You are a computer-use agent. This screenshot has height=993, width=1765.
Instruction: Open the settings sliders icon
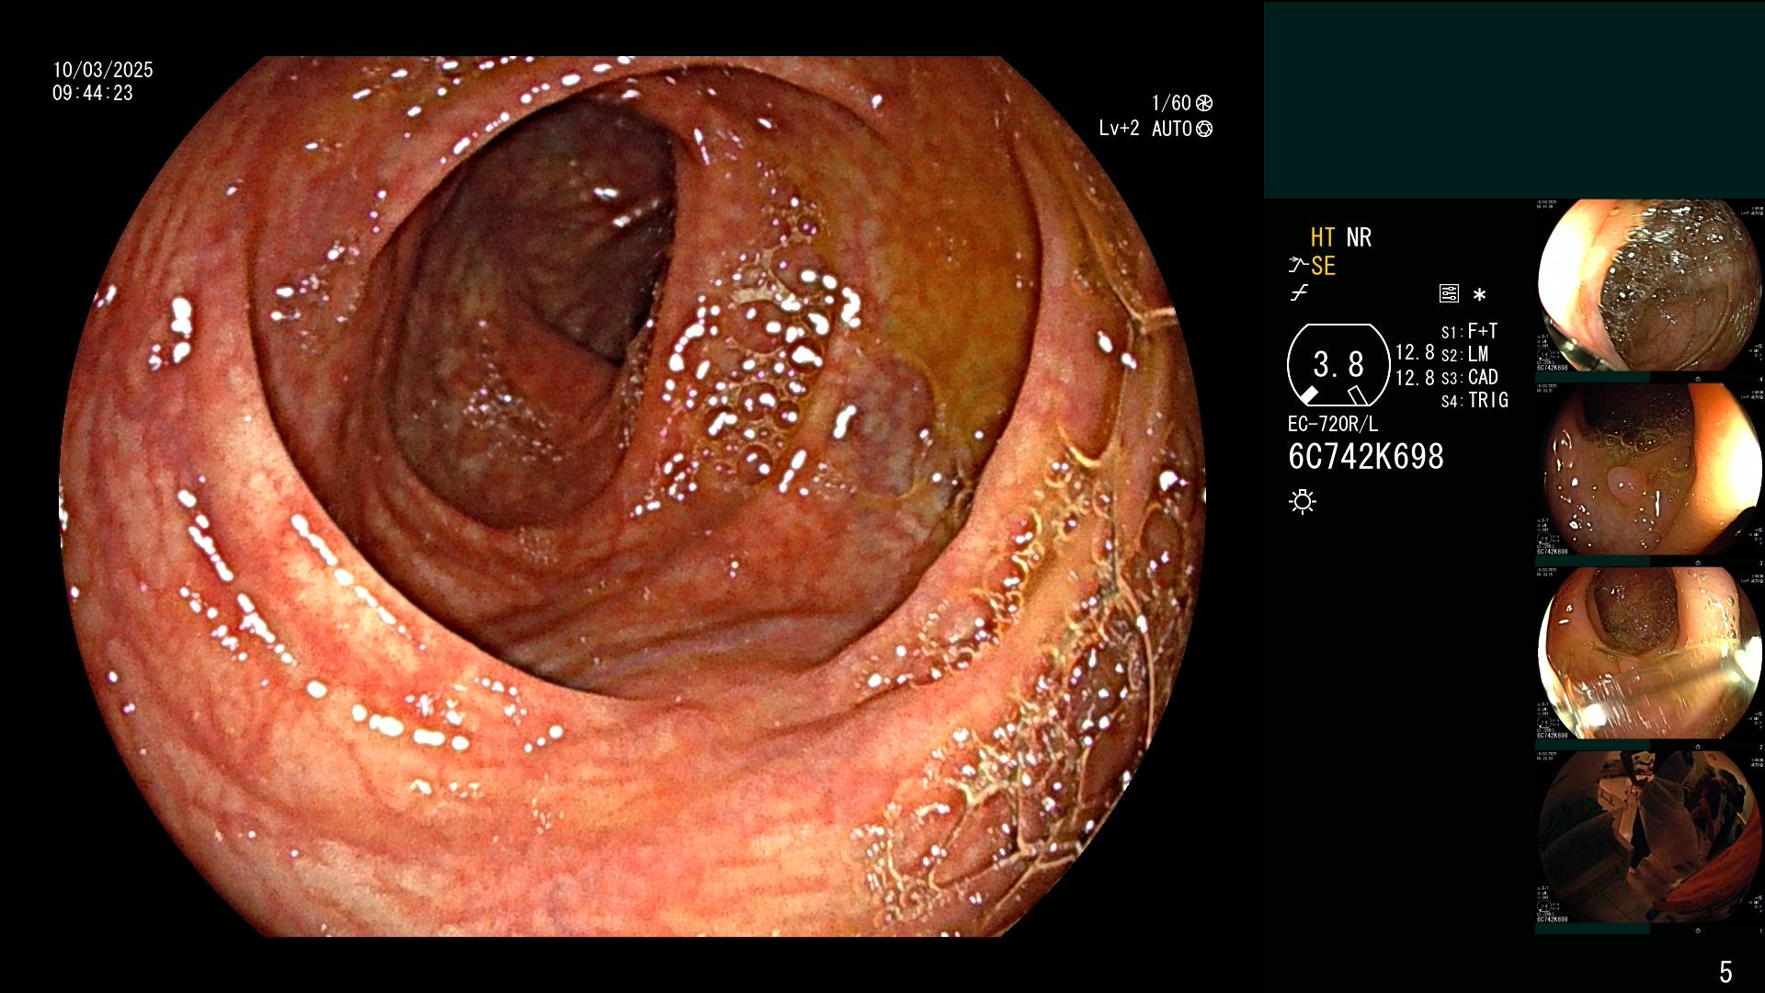tap(1449, 294)
